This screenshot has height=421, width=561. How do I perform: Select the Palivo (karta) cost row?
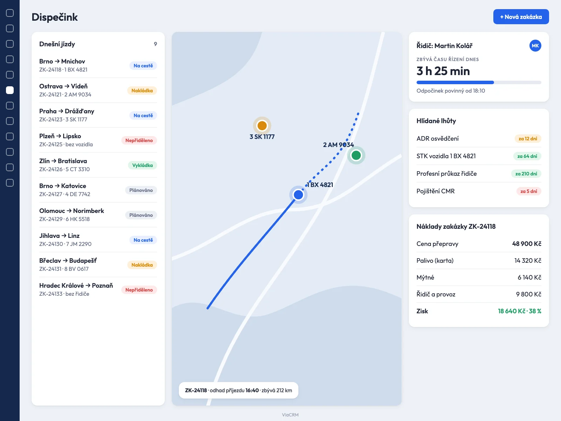(x=479, y=261)
